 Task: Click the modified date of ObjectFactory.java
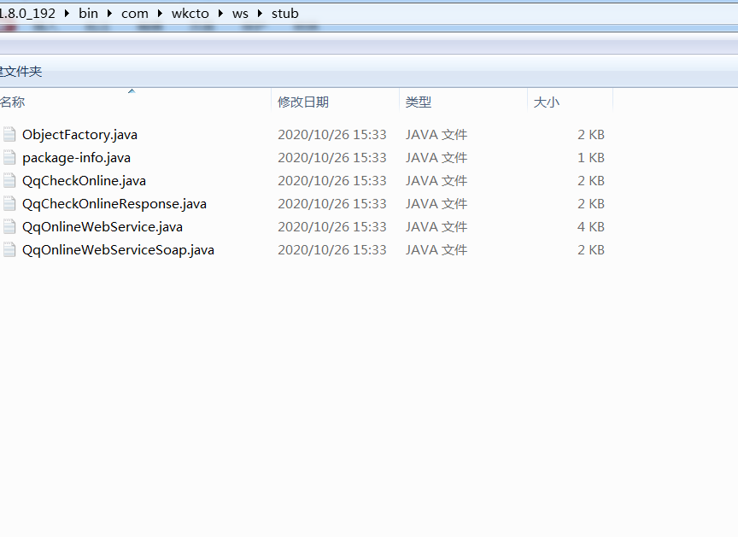pos(331,135)
